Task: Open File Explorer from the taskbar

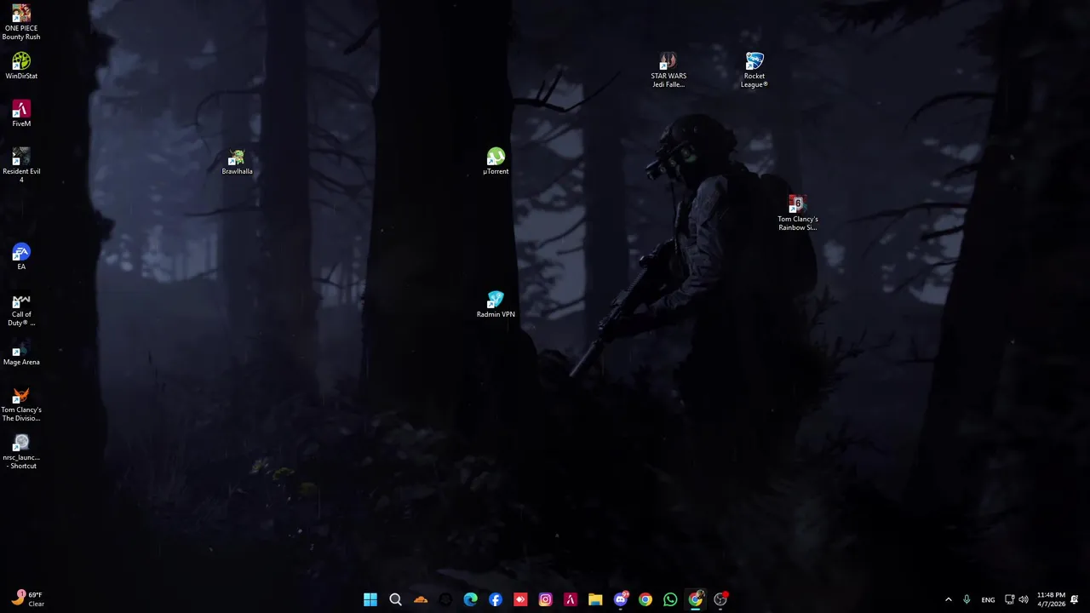Action: 595,599
